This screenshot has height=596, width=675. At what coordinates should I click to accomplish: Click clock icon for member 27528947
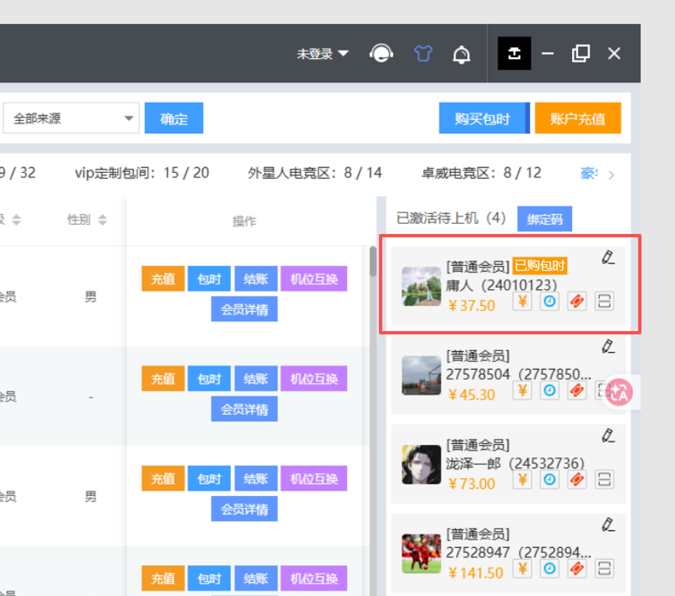(549, 568)
